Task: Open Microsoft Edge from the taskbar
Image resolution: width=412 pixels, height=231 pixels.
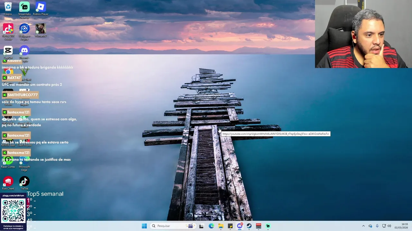Action: (211, 226)
